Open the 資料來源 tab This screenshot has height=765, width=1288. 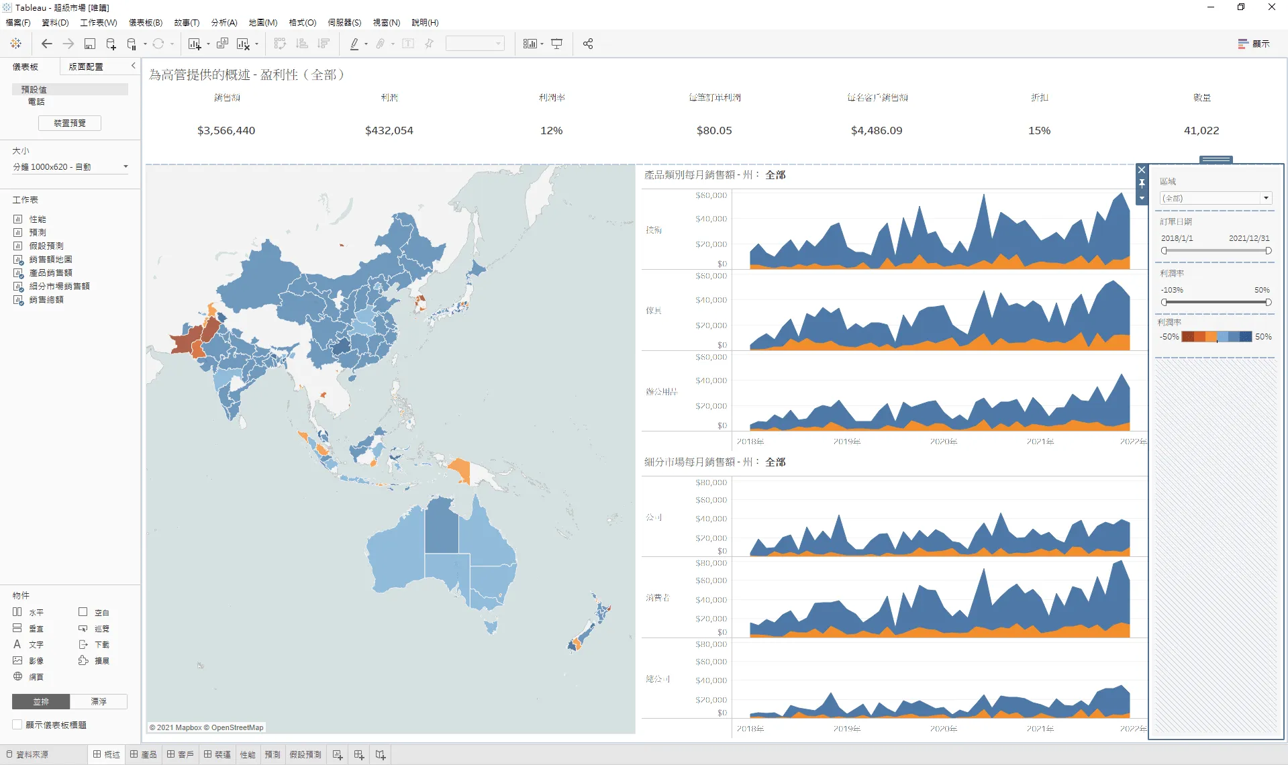click(x=28, y=755)
